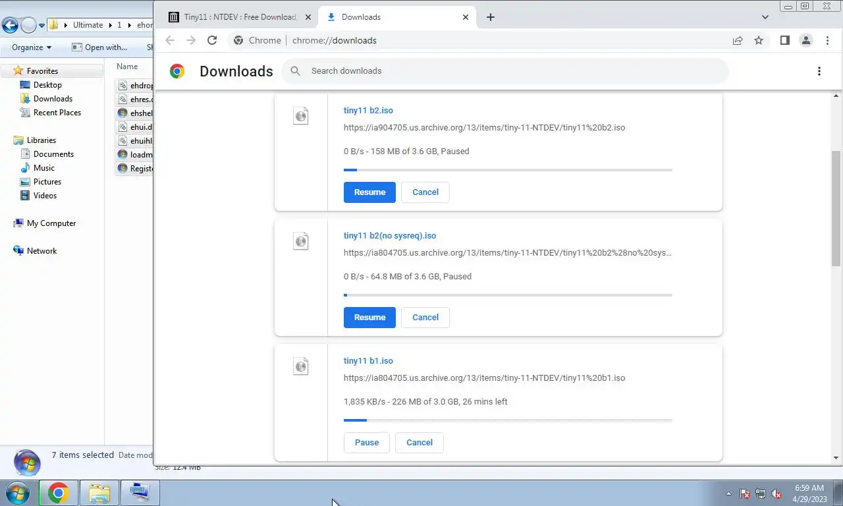Open Music library

[44, 168]
